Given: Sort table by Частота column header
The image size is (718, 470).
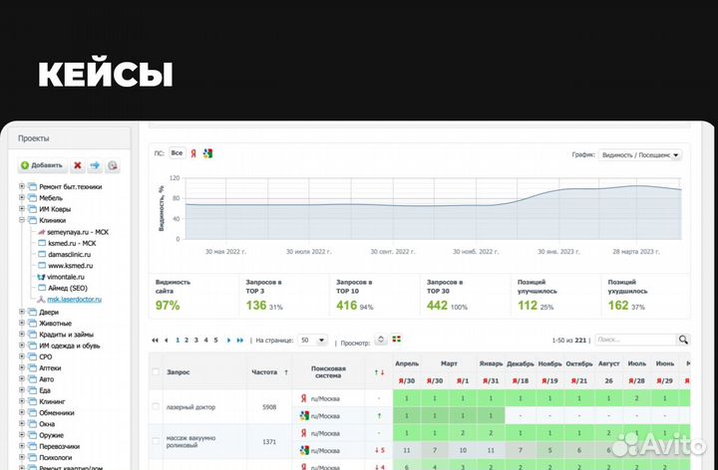Looking at the screenshot, I should [269, 371].
